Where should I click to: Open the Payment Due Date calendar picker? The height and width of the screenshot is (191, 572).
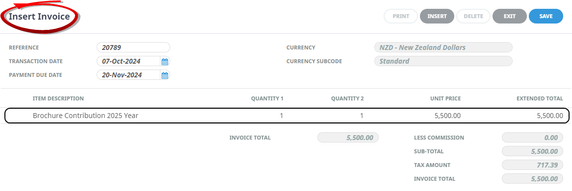pyautogui.click(x=165, y=75)
